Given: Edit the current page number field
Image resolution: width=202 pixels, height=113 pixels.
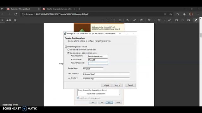Looking at the screenshot, I should click(x=2, y=20).
